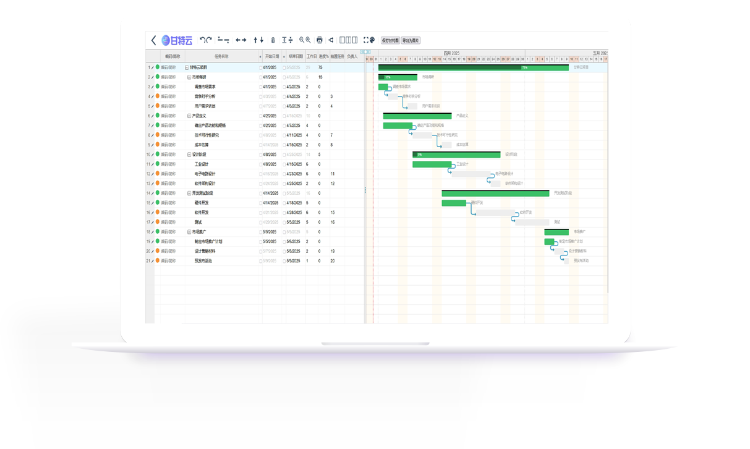Click the share/critical path icon
This screenshot has height=449, width=750.
click(330, 40)
